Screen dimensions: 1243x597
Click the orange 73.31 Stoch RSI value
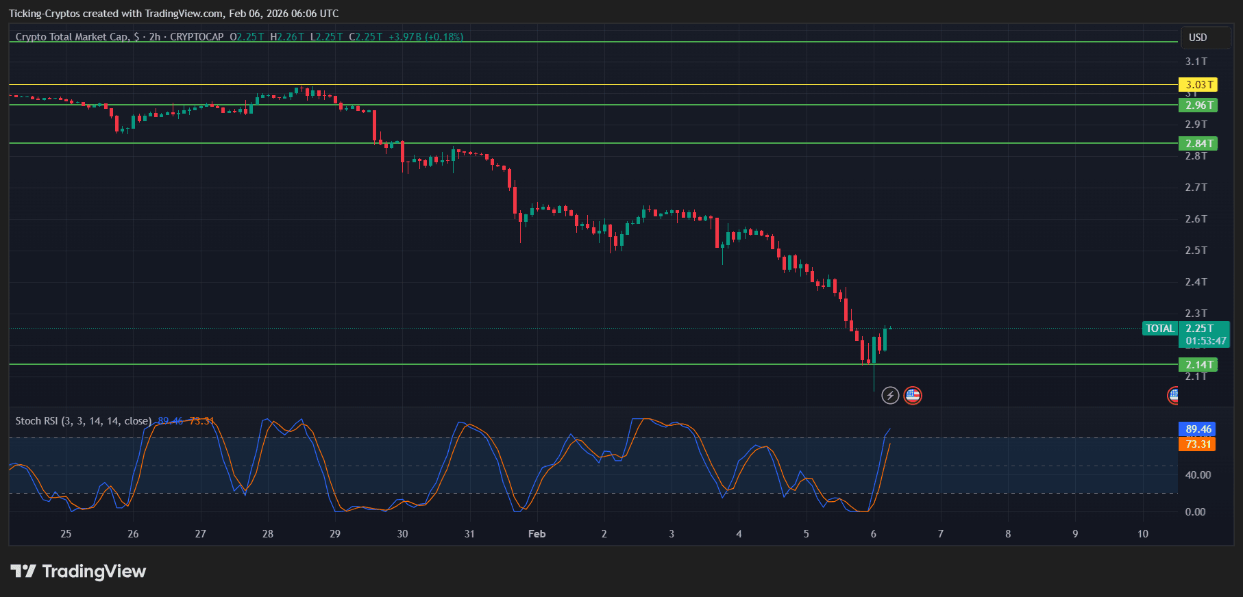(1198, 444)
